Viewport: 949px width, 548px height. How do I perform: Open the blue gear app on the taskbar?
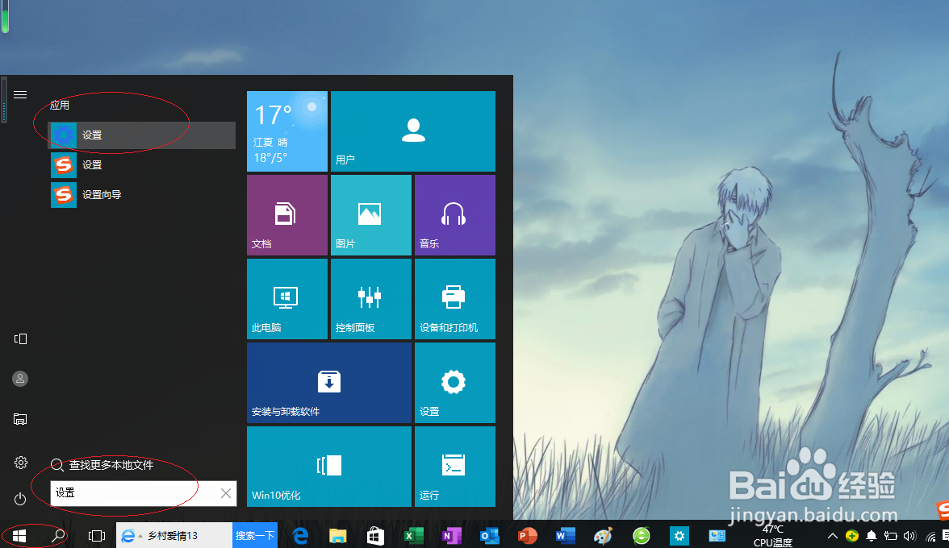pos(679,535)
